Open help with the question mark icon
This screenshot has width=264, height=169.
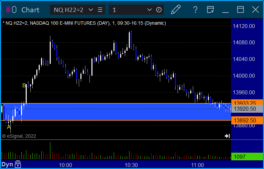point(195,10)
